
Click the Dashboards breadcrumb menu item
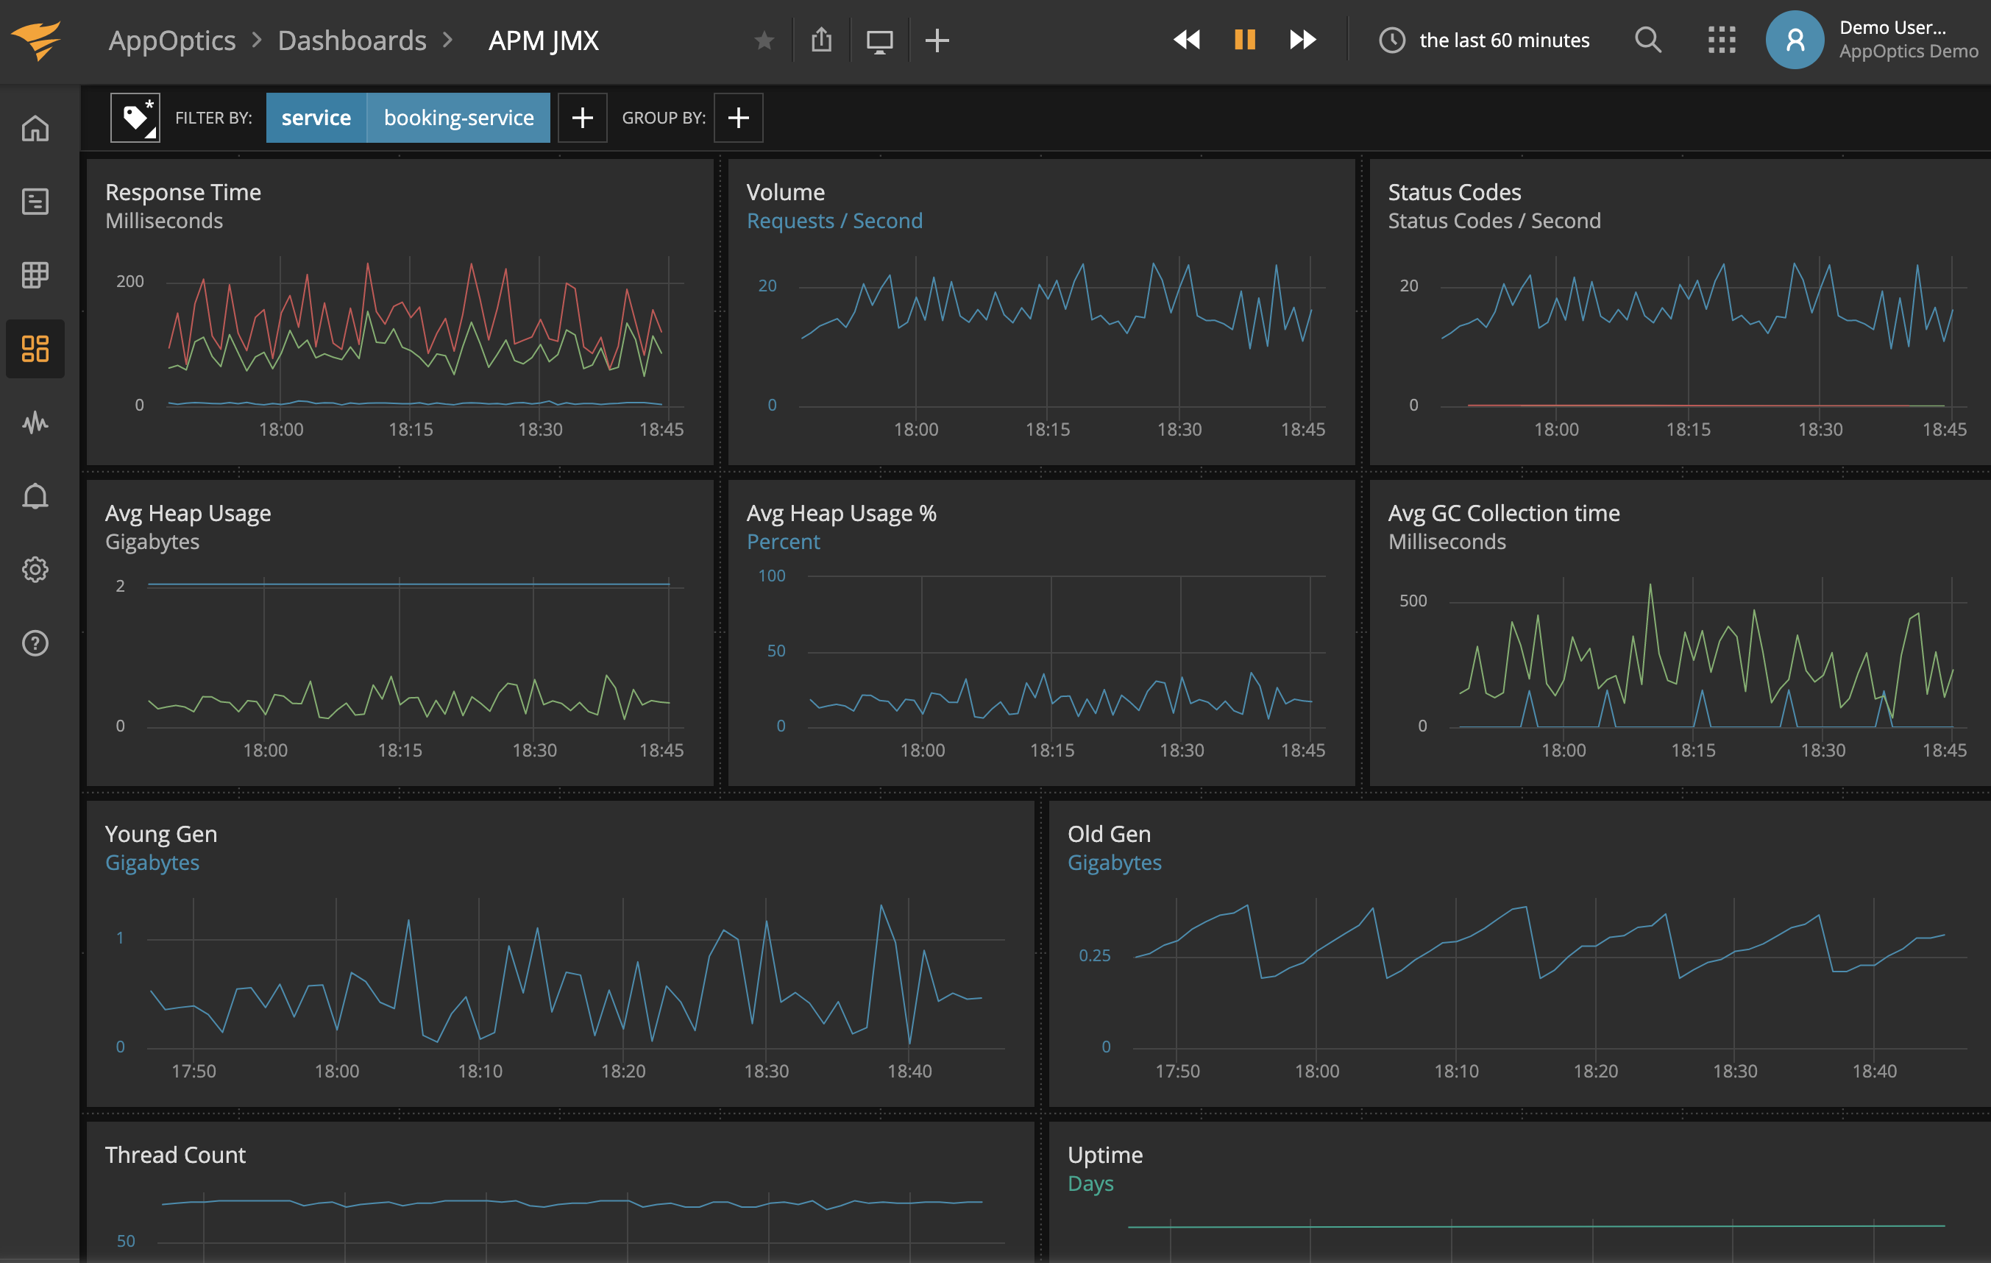click(352, 39)
